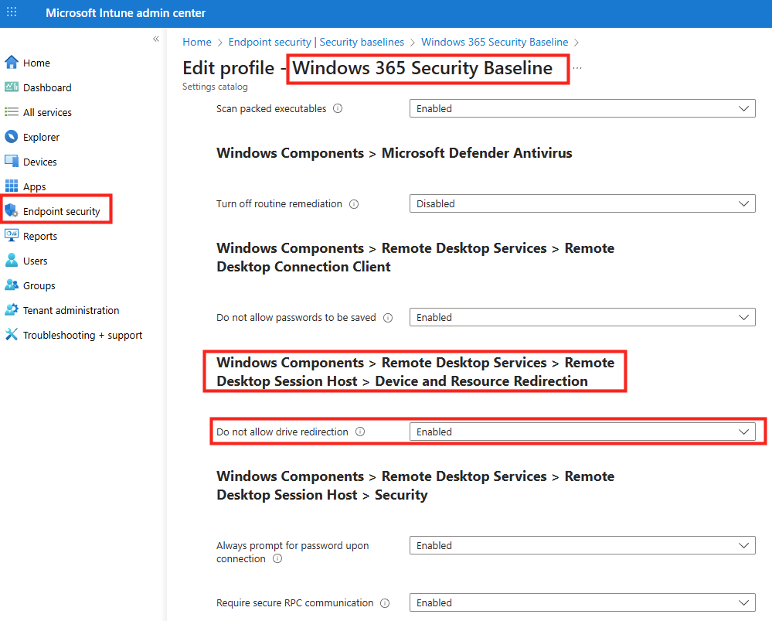Open Always prompt for password dropdown

pos(582,546)
